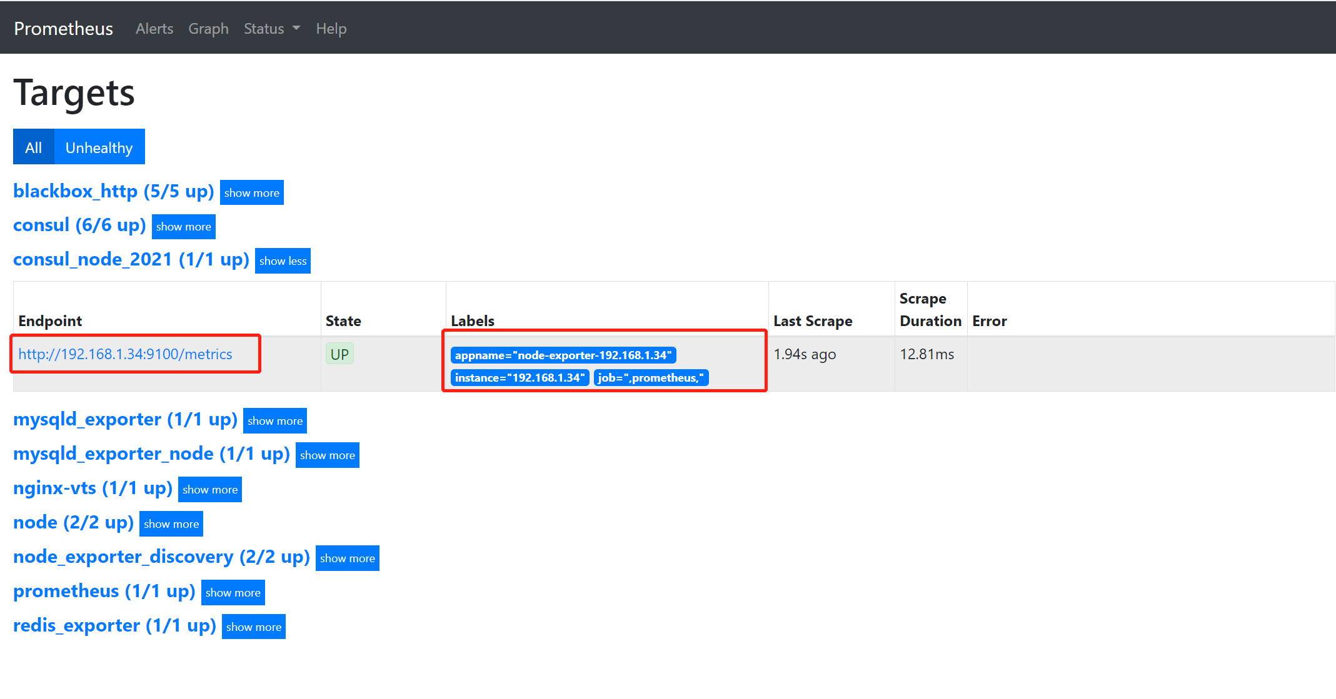Show more for consul targets
This screenshot has height=699, width=1336.
click(x=184, y=227)
